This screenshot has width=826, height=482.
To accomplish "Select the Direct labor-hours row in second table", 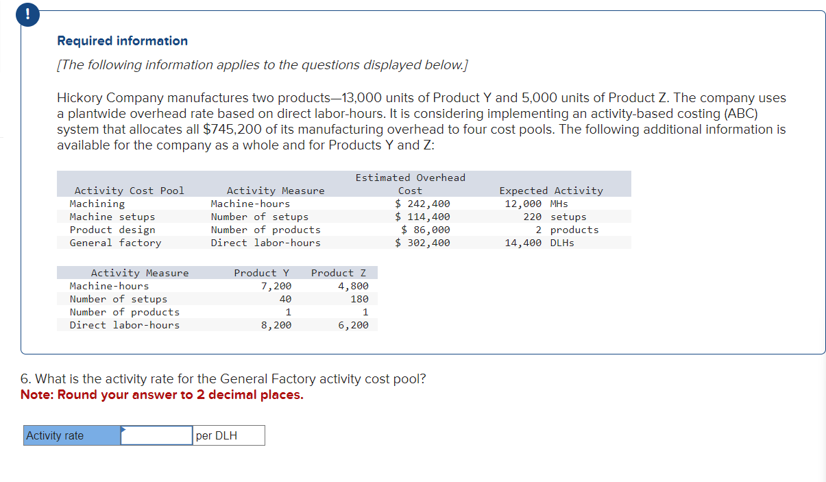I will click(x=206, y=325).
